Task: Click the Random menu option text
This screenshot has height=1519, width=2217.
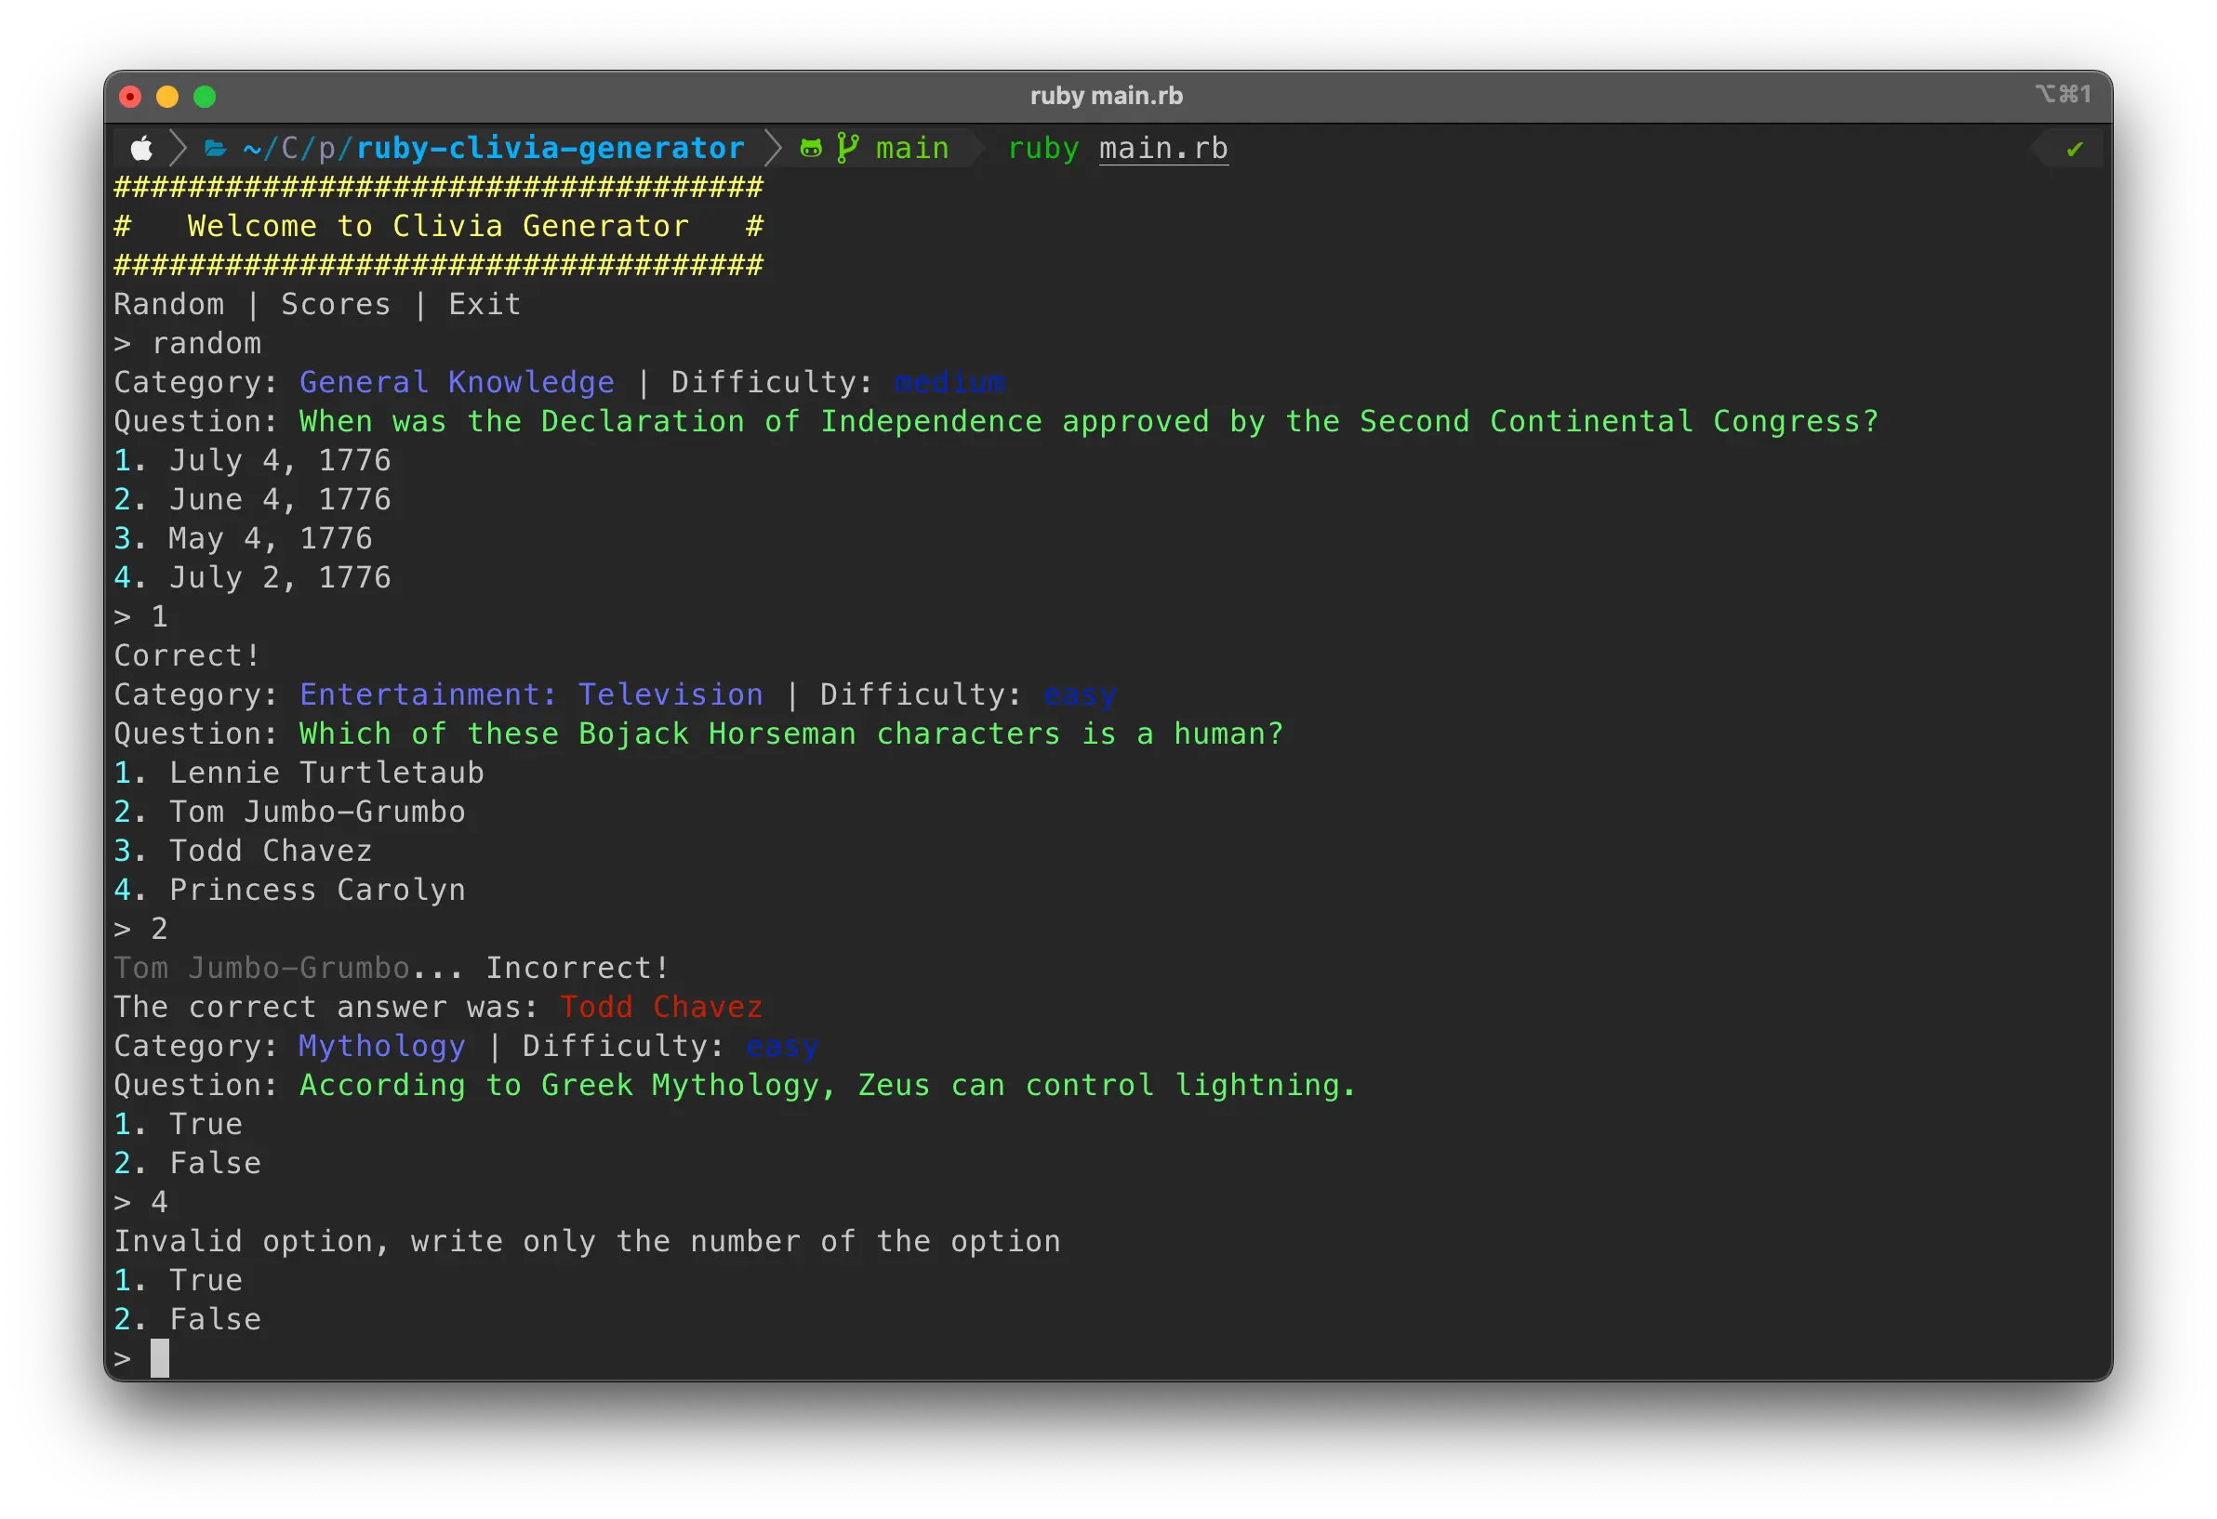Action: point(169,304)
